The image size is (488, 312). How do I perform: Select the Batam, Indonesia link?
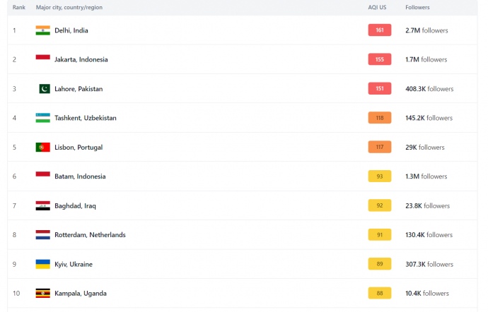[x=80, y=176]
